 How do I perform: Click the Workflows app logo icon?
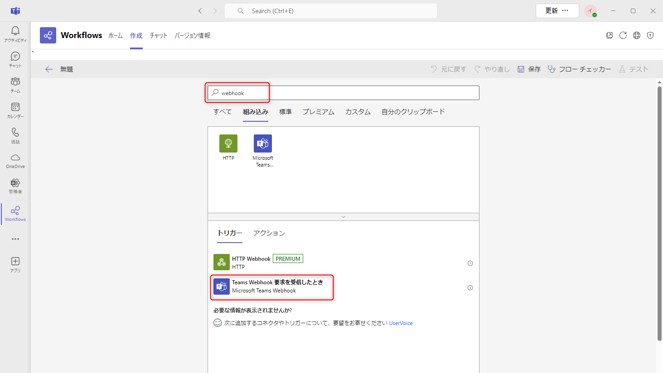tap(48, 35)
